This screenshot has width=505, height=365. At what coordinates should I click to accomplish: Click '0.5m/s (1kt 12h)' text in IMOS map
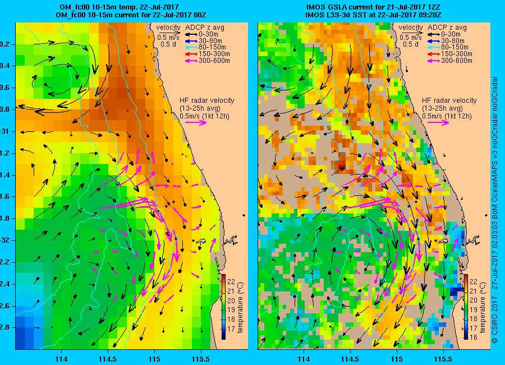[447, 116]
